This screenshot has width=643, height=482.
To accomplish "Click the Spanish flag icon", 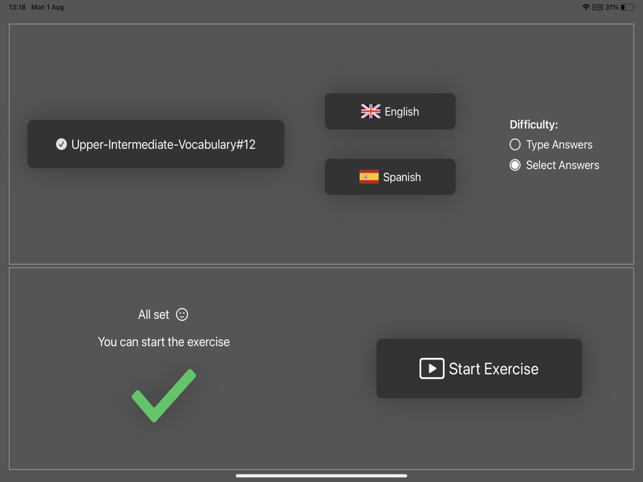I will pyautogui.click(x=369, y=177).
